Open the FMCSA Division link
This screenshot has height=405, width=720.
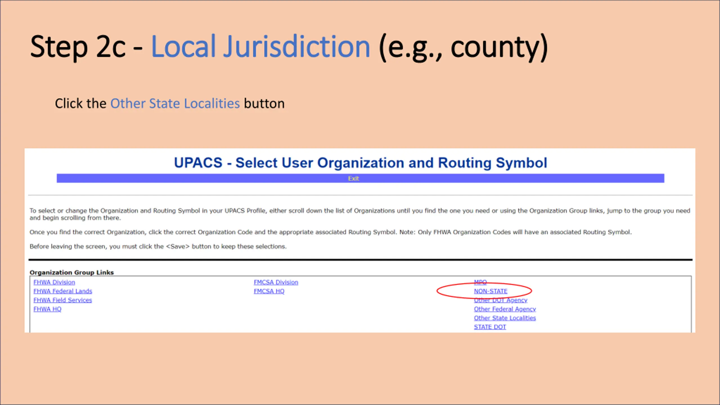click(x=276, y=282)
